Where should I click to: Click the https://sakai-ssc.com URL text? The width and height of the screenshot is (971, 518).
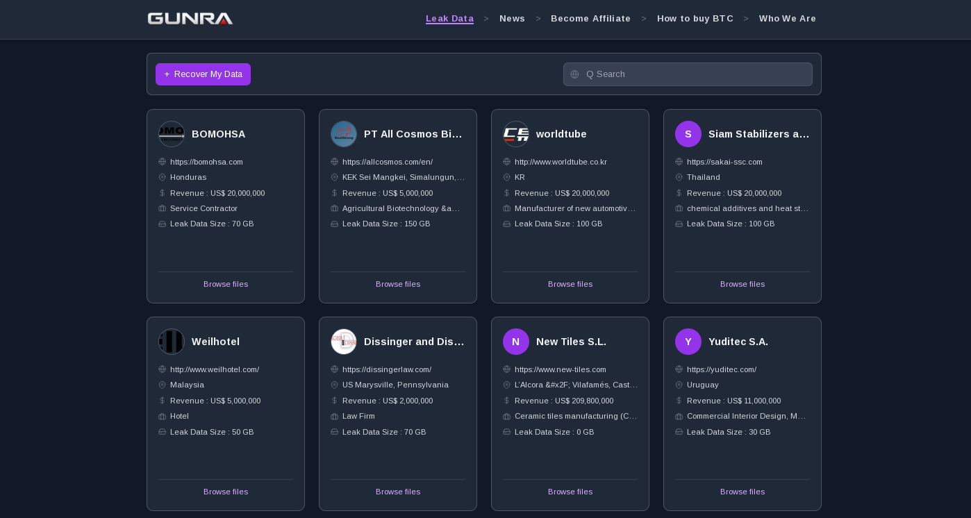tap(724, 162)
